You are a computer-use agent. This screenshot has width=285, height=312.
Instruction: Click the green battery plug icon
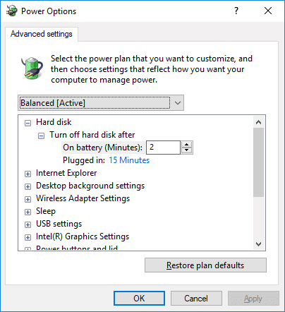click(32, 68)
